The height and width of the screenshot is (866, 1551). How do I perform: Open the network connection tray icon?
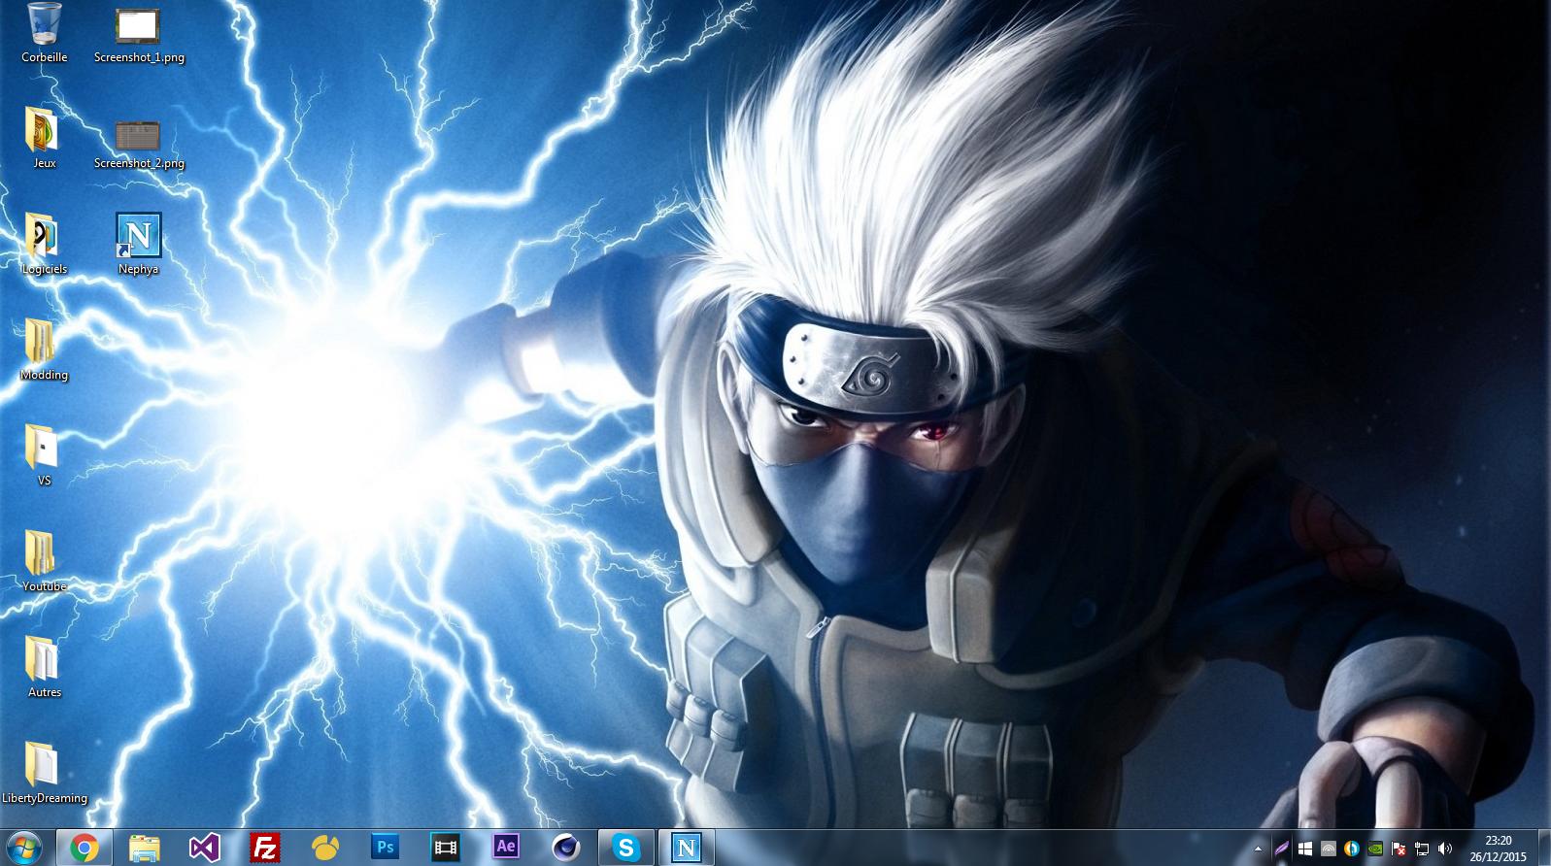(x=1422, y=849)
